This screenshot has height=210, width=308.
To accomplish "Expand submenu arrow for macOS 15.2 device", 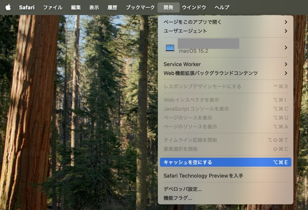I will point(286,48).
